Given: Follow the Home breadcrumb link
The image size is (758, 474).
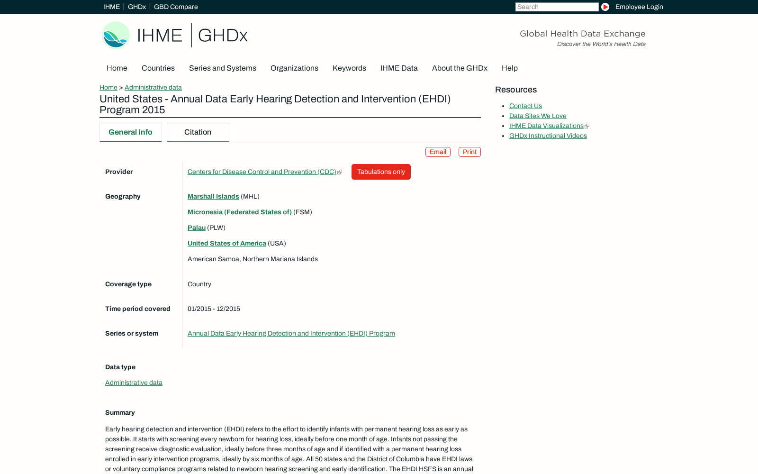Looking at the screenshot, I should coord(108,88).
